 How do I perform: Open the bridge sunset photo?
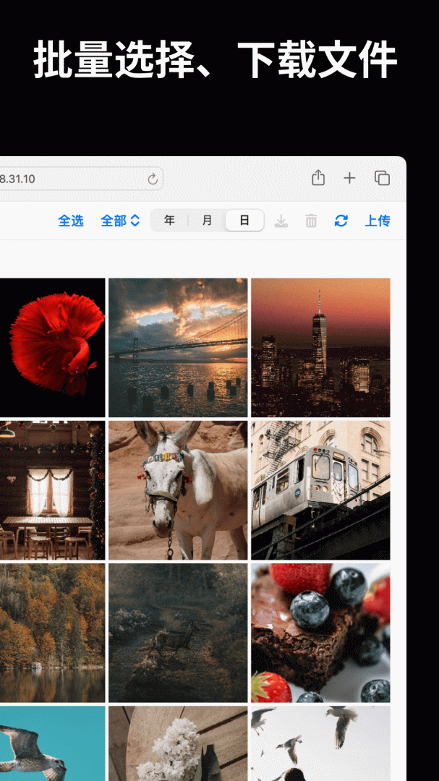[178, 347]
